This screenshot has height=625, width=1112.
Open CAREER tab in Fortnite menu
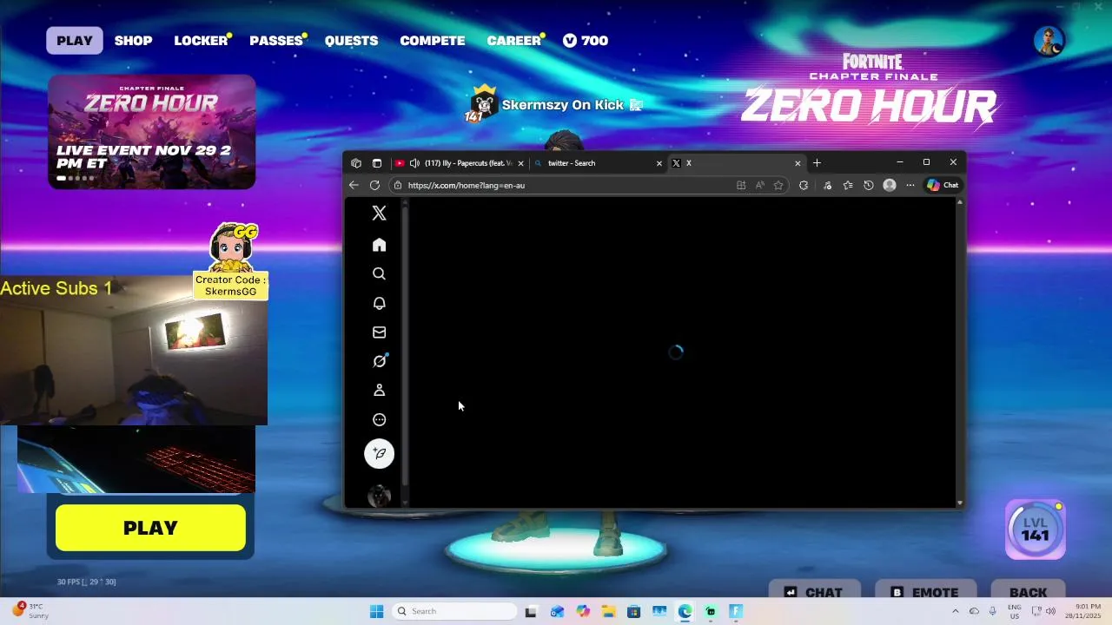click(514, 41)
